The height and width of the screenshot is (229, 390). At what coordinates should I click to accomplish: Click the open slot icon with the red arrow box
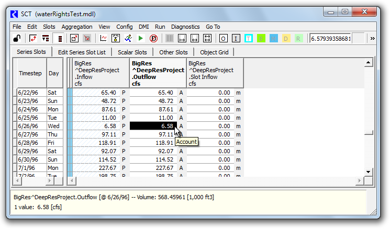click(x=74, y=39)
